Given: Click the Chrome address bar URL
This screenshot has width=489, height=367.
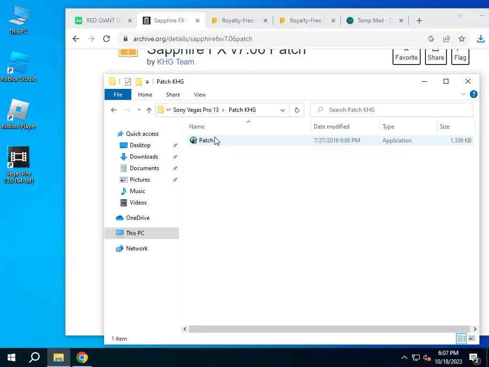Looking at the screenshot, I should pos(193,39).
